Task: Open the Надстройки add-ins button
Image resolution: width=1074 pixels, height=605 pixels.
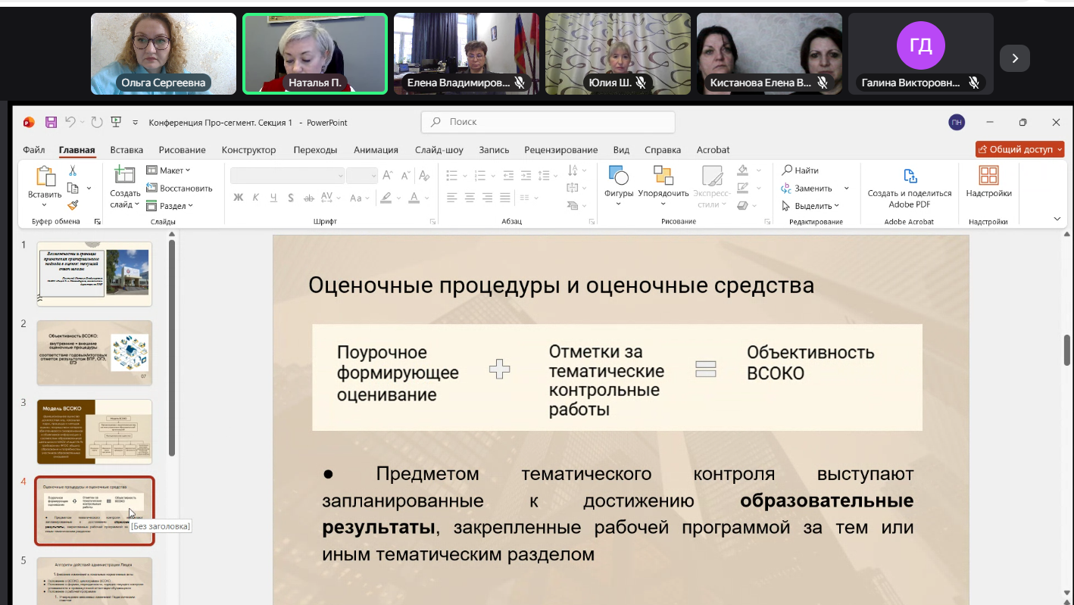Action: tap(988, 176)
